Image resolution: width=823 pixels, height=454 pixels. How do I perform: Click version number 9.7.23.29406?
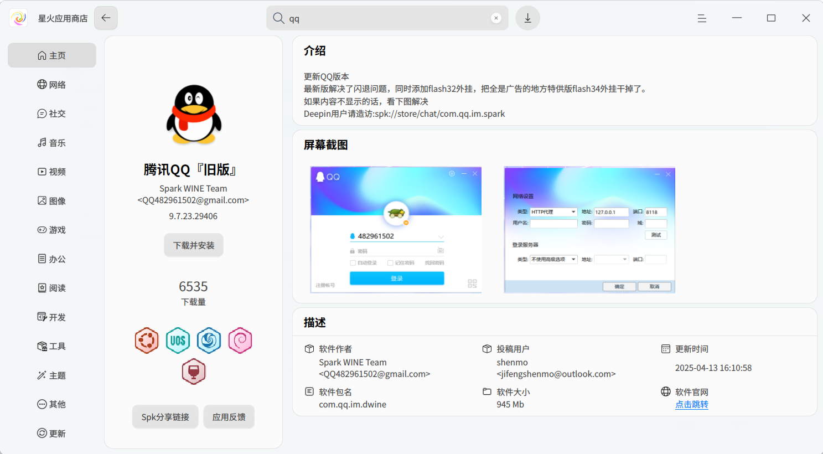pos(193,216)
